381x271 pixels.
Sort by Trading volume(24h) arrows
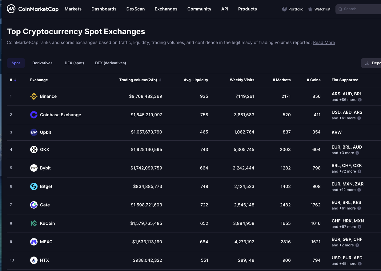tap(160, 80)
